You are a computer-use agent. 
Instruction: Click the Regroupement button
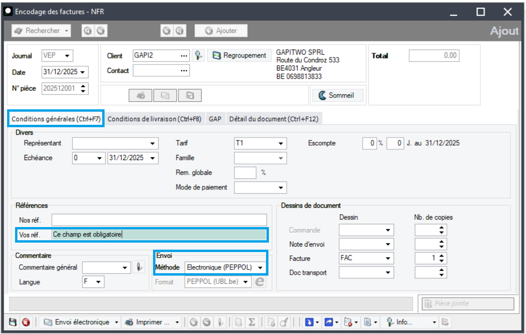point(240,56)
